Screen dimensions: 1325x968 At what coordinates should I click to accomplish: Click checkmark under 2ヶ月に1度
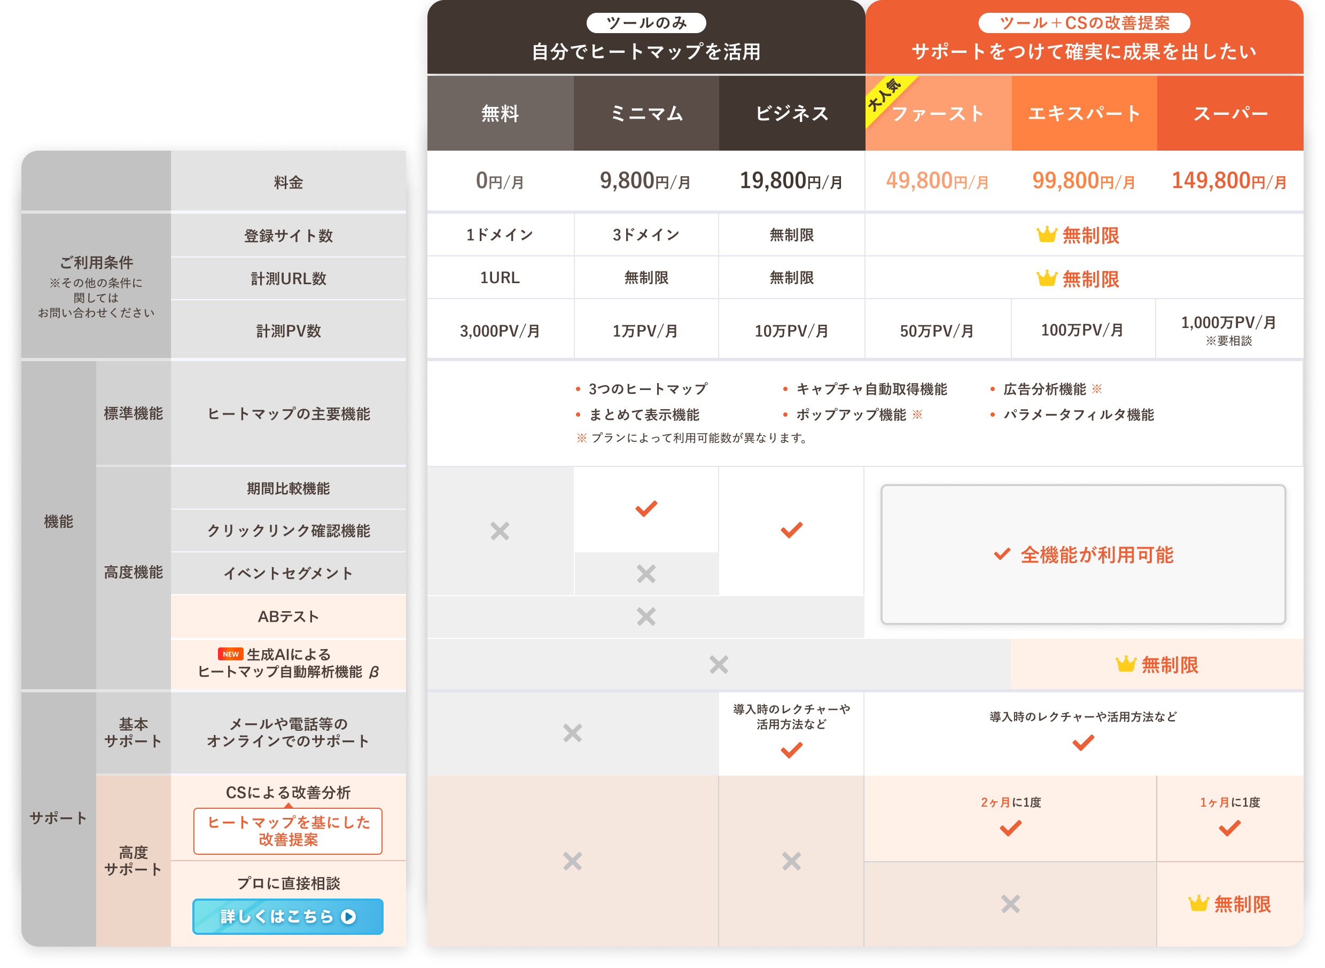pyautogui.click(x=1010, y=828)
